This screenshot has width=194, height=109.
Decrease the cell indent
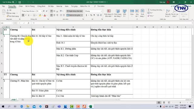pos(61,15)
